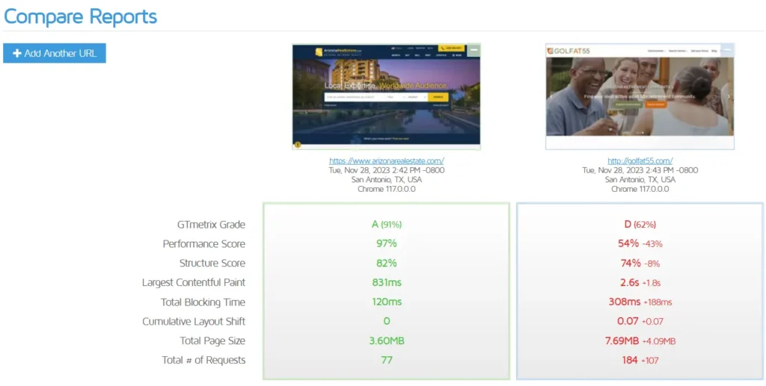Remove the golfat55.com report via minus icon
The image size is (766, 386).
[727, 50]
